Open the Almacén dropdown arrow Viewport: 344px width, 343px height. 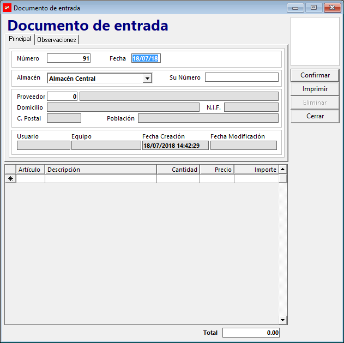click(147, 78)
